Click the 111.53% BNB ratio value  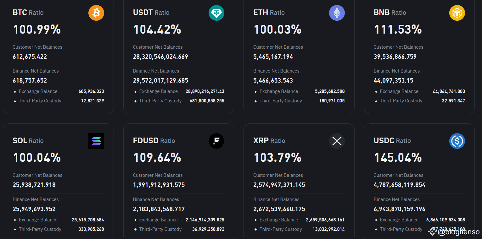point(398,30)
